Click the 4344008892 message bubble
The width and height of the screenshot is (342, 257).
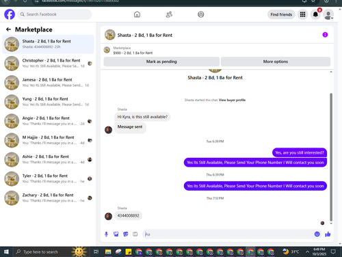click(x=129, y=215)
